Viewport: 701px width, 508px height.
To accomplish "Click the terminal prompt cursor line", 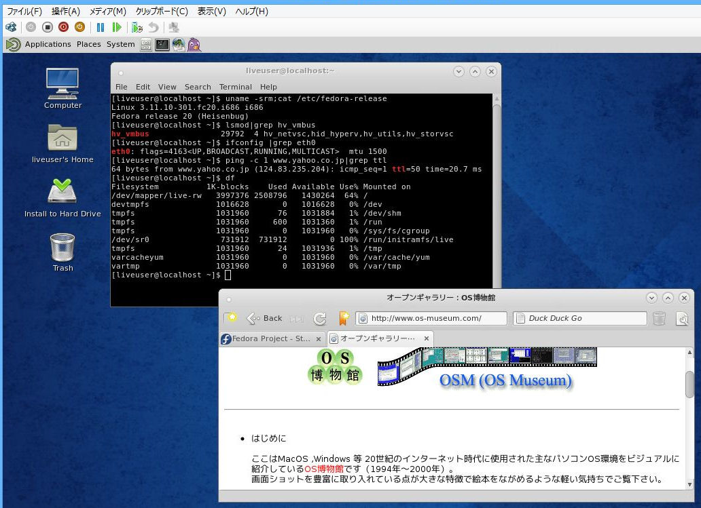I will click(x=171, y=275).
